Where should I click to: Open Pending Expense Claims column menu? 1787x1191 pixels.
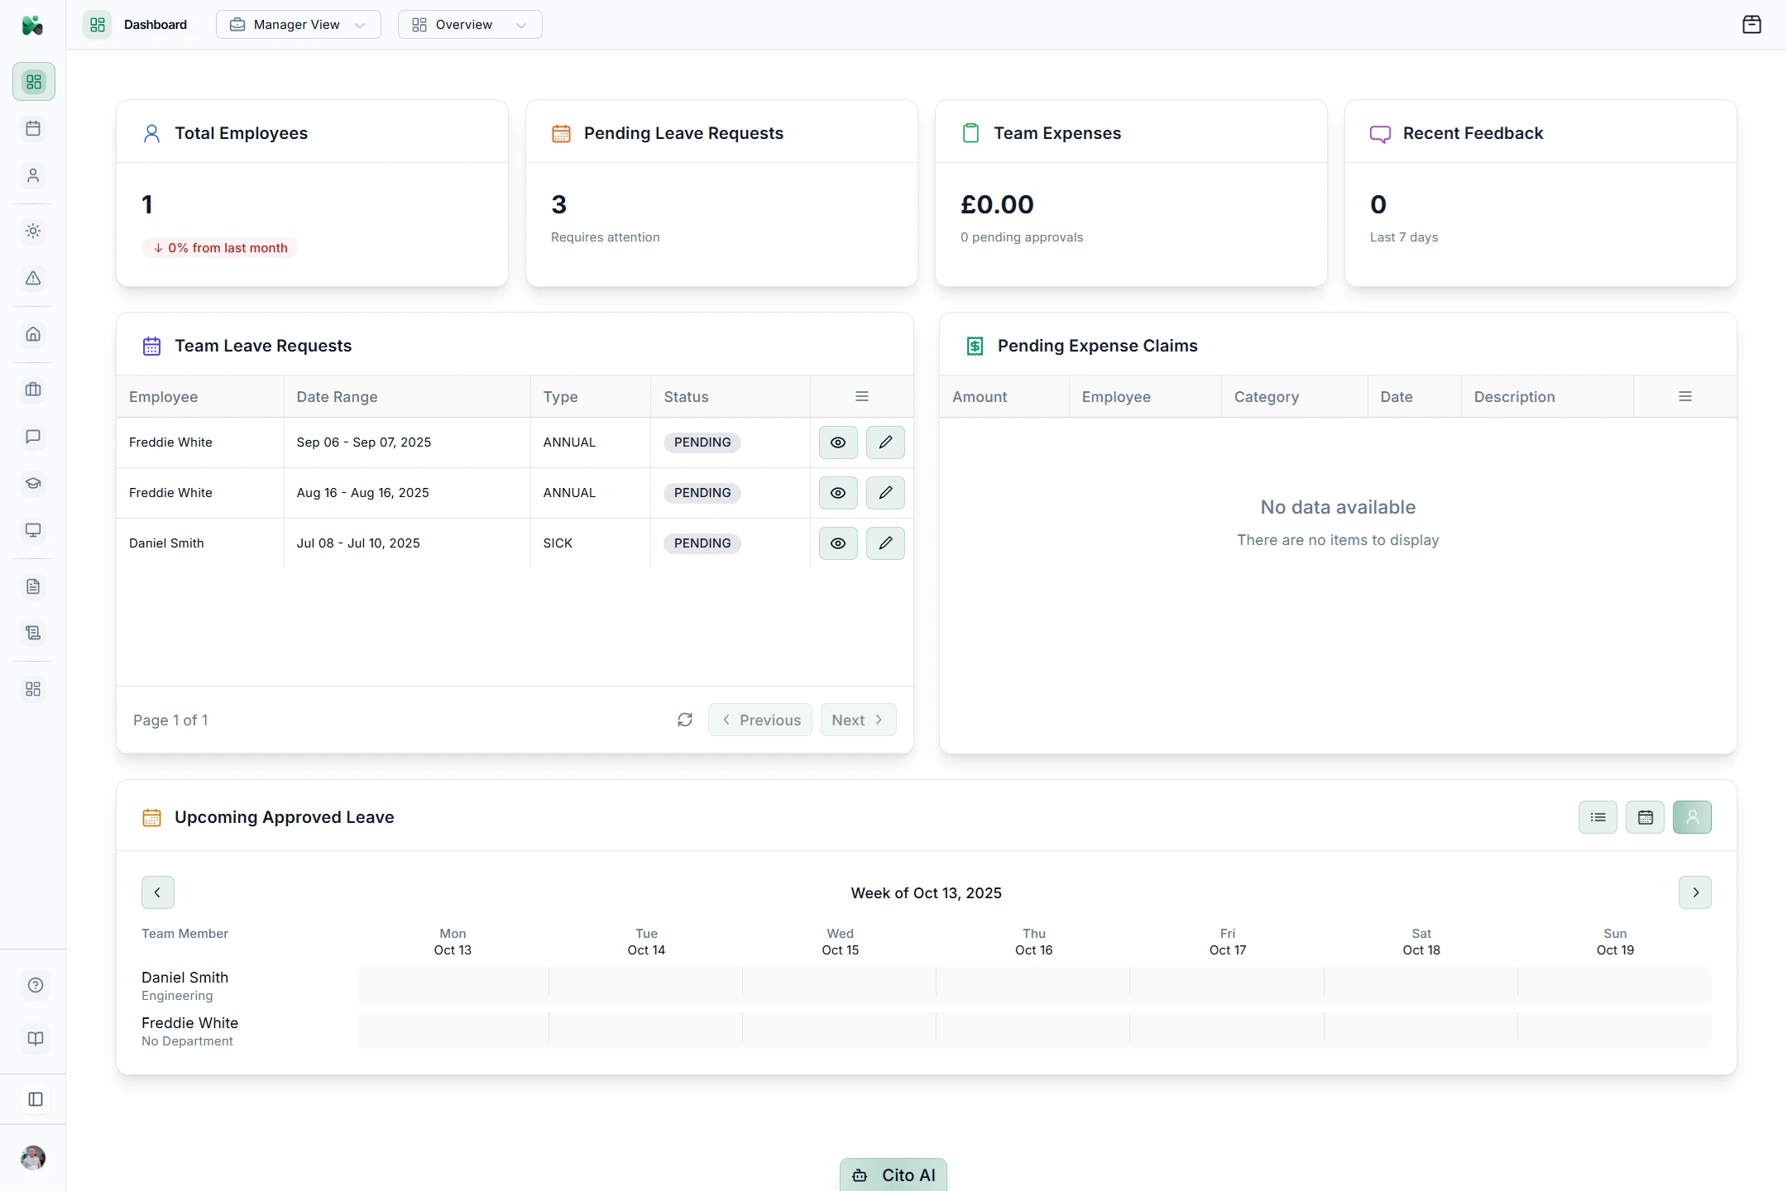[x=1684, y=397]
